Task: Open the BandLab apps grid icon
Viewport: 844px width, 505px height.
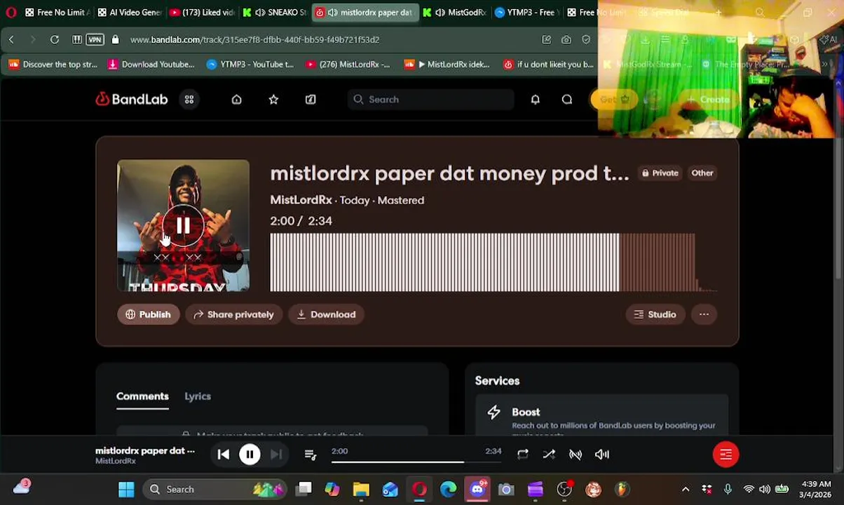Action: 189,100
